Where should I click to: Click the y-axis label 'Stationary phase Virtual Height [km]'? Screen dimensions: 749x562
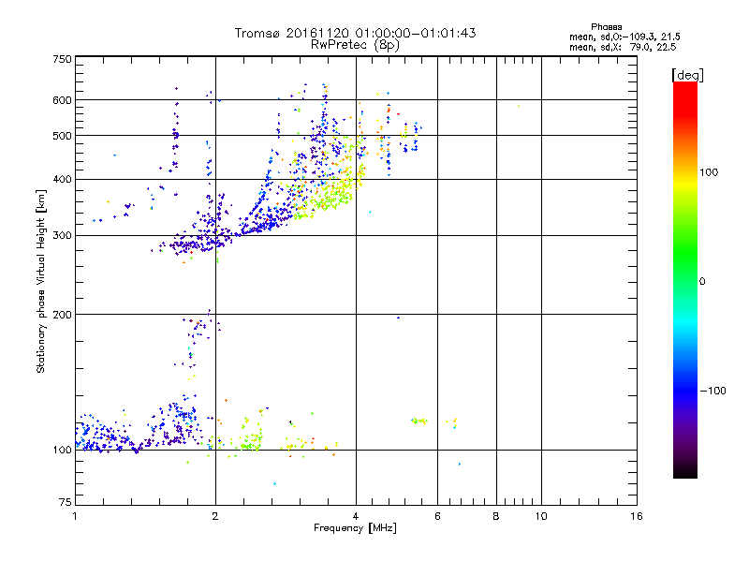(41, 281)
